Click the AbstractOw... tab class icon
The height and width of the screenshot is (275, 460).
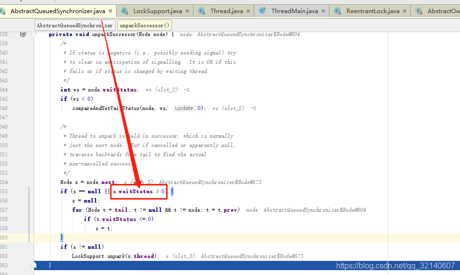click(419, 11)
